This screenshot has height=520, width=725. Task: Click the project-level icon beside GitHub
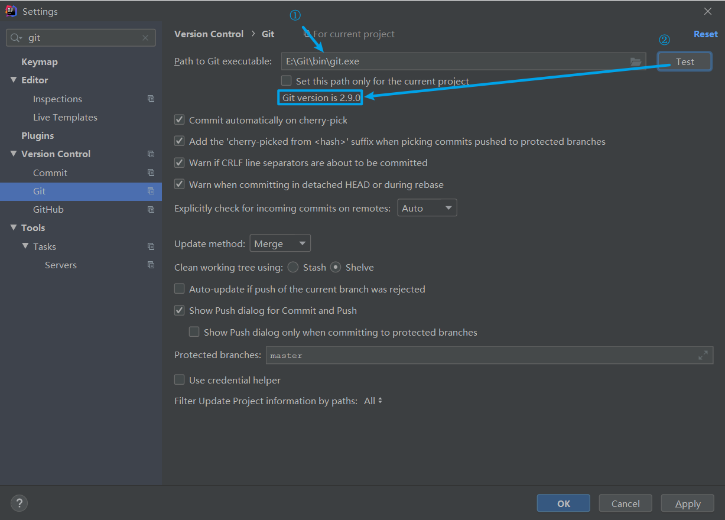[151, 209]
